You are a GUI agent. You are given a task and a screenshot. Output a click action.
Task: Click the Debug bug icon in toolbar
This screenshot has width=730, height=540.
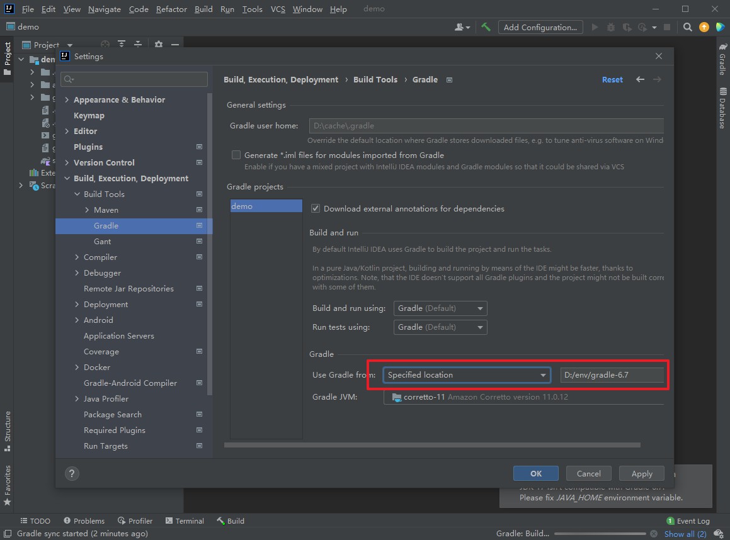pos(611,27)
